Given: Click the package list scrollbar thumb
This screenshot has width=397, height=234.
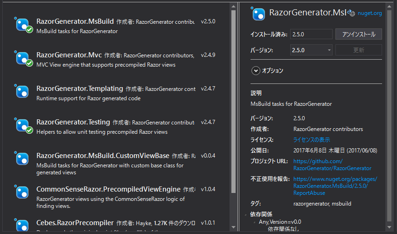Looking at the screenshot, I should 233,102.
